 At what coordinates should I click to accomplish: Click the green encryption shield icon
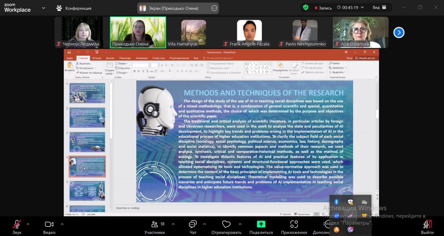pyautogui.click(x=306, y=7)
